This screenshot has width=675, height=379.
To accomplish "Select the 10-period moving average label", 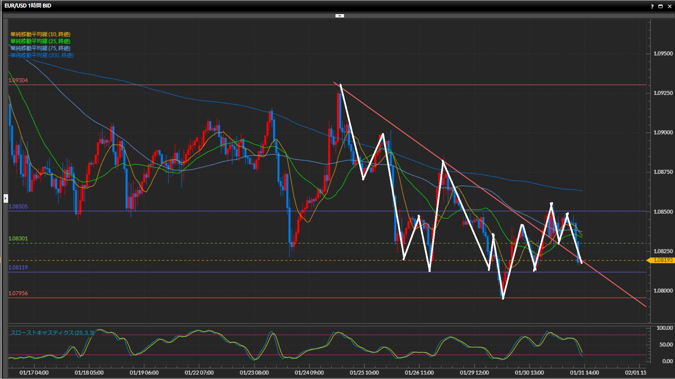I will tap(40, 34).
